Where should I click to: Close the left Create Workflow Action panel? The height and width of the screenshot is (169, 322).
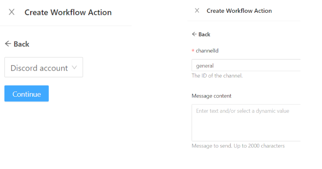(x=12, y=12)
